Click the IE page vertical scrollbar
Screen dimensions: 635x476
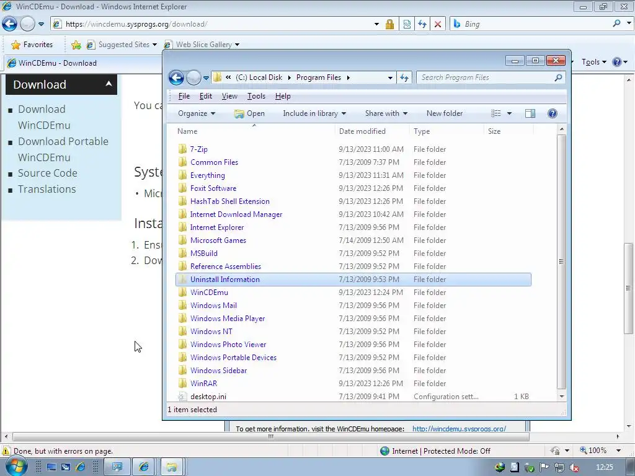tap(628, 288)
